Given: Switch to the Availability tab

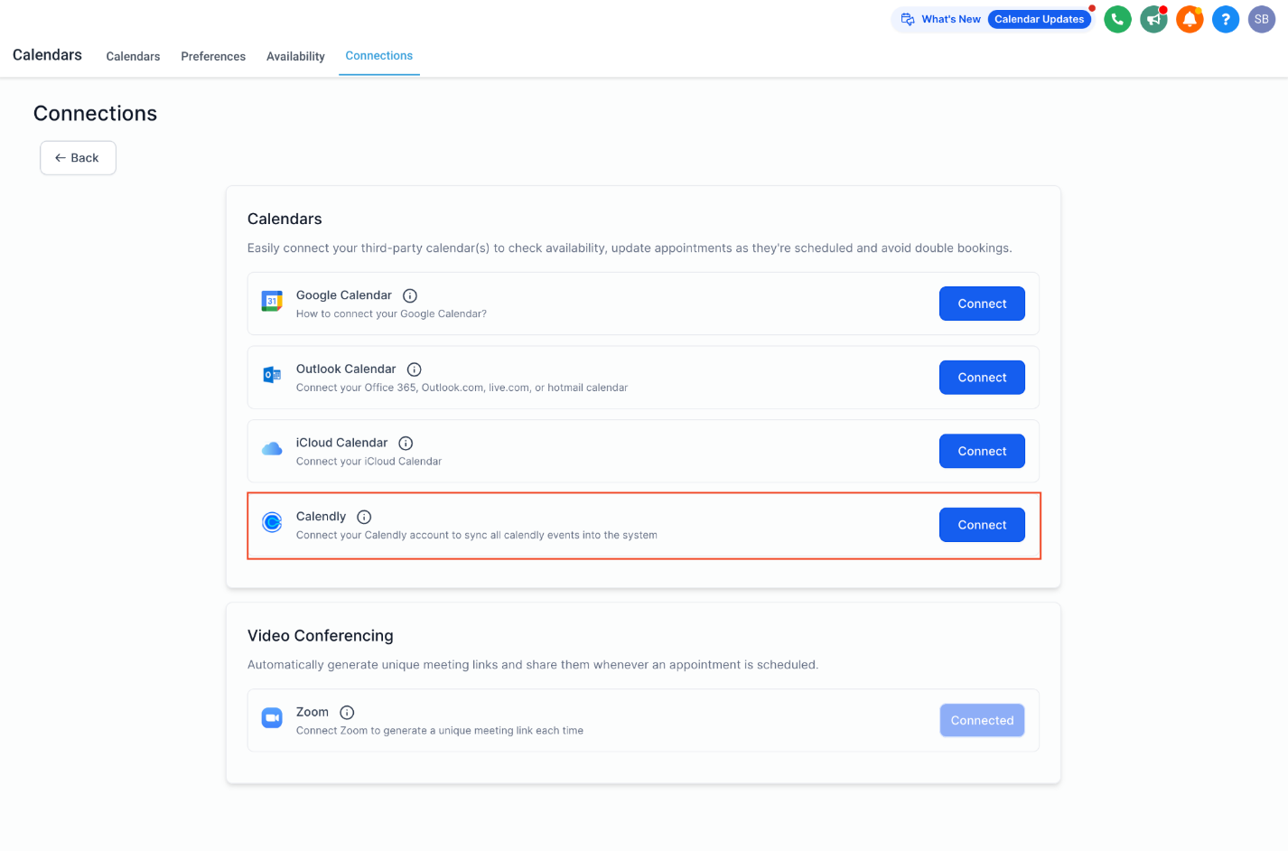Looking at the screenshot, I should 295,56.
